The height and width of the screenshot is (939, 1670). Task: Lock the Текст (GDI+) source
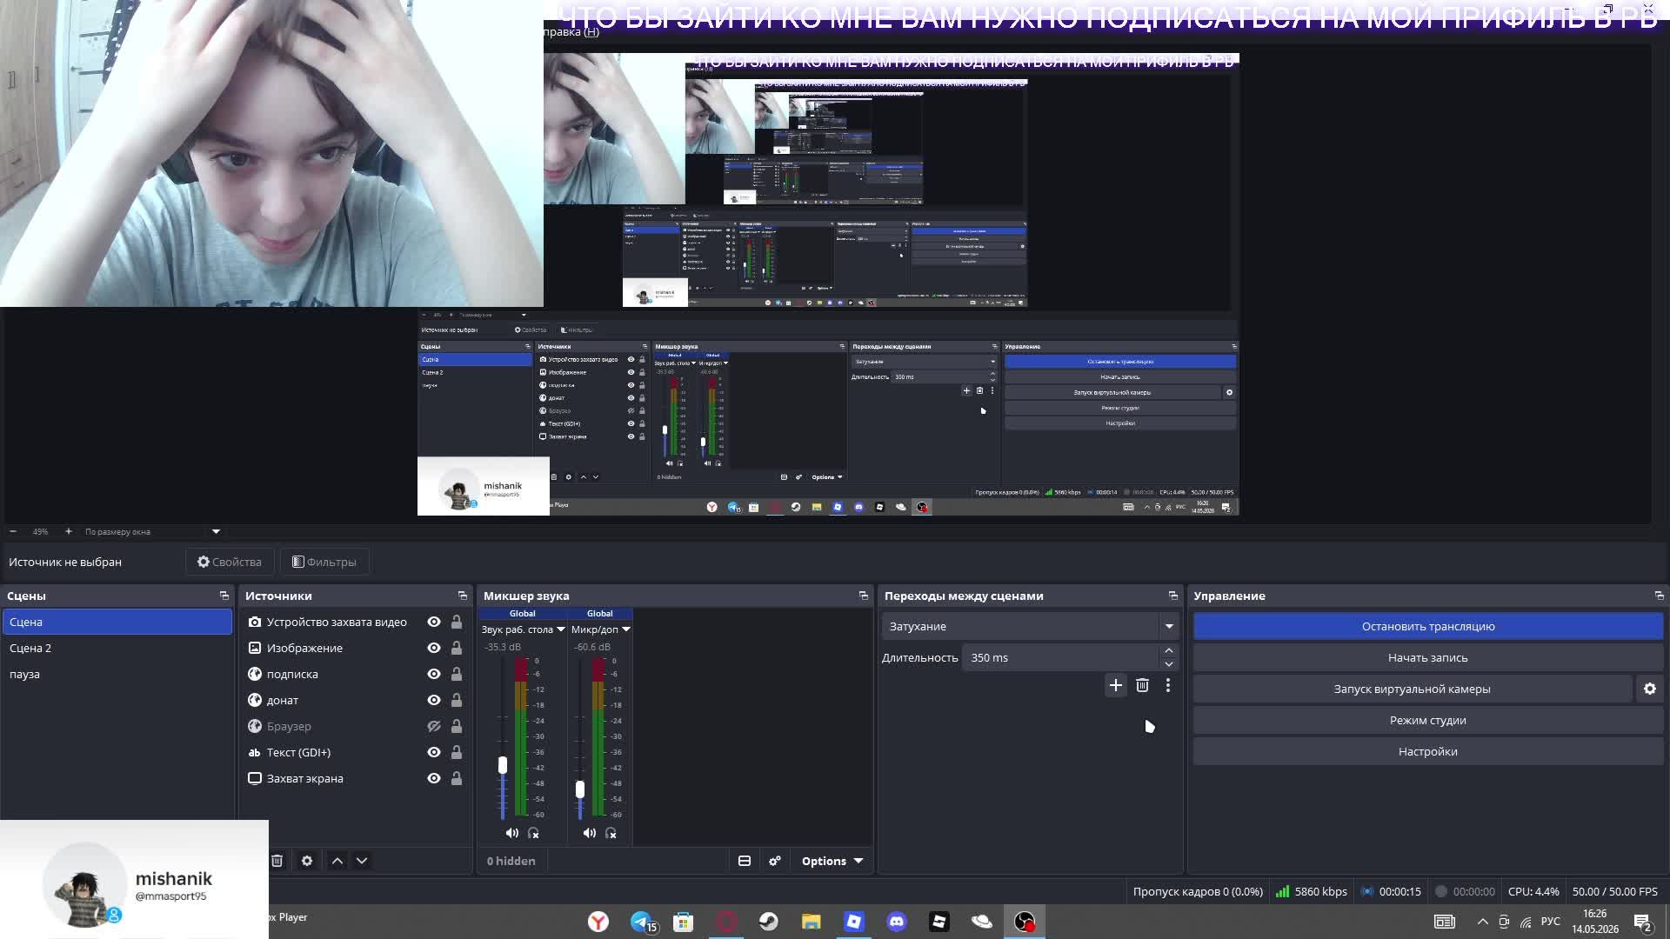pyautogui.click(x=456, y=752)
